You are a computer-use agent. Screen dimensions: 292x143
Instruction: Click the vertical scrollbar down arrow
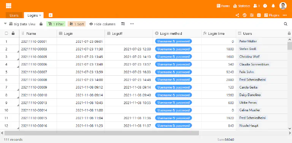click(290, 128)
